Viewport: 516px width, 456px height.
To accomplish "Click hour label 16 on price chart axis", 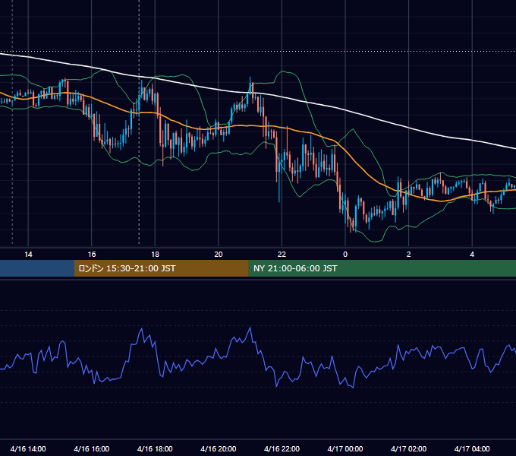I will click(92, 255).
